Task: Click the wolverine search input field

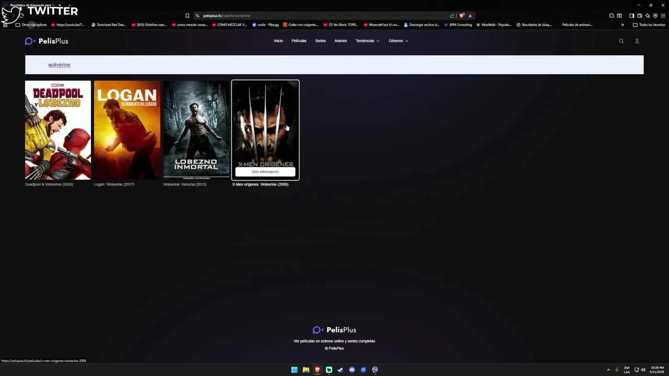Action: pyautogui.click(x=334, y=65)
